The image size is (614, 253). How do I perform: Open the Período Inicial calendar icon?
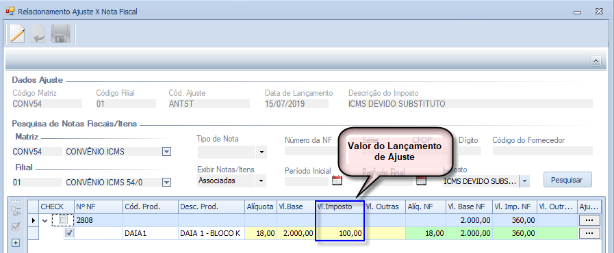[337, 181]
